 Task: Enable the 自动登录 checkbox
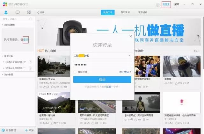[75, 72]
